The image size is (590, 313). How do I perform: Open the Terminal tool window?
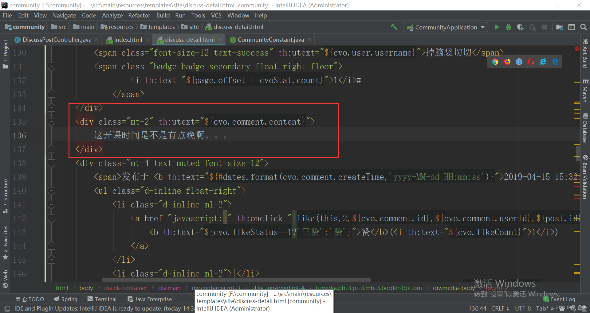(102, 299)
